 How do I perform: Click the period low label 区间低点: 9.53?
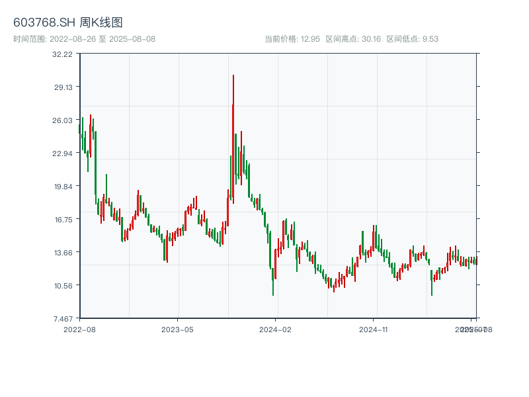(412, 39)
